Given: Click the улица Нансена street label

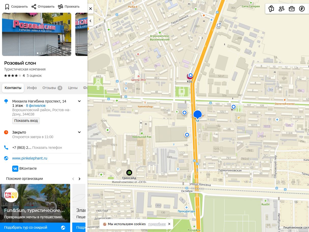Looking at the screenshot, I should coord(200,185).
